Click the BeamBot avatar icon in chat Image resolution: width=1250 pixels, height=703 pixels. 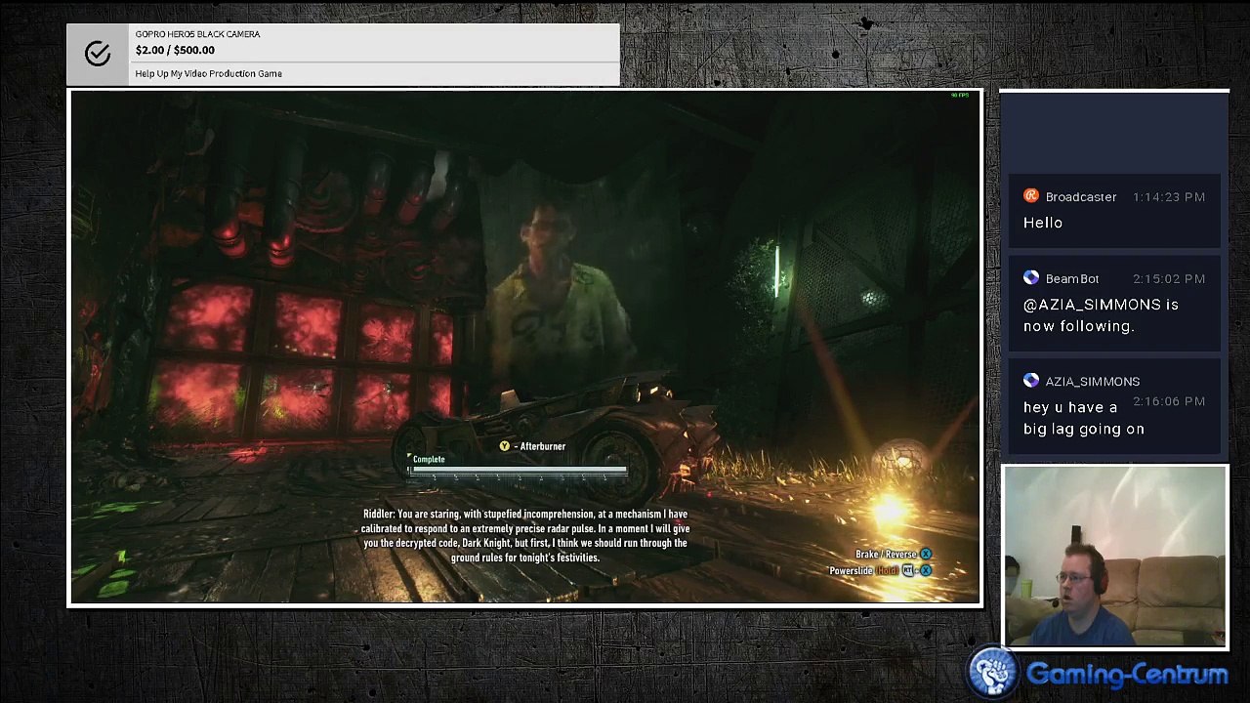pos(1031,278)
